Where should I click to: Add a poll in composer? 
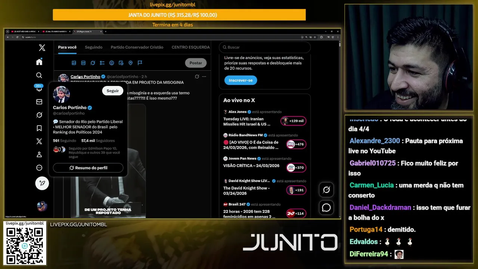point(102,63)
